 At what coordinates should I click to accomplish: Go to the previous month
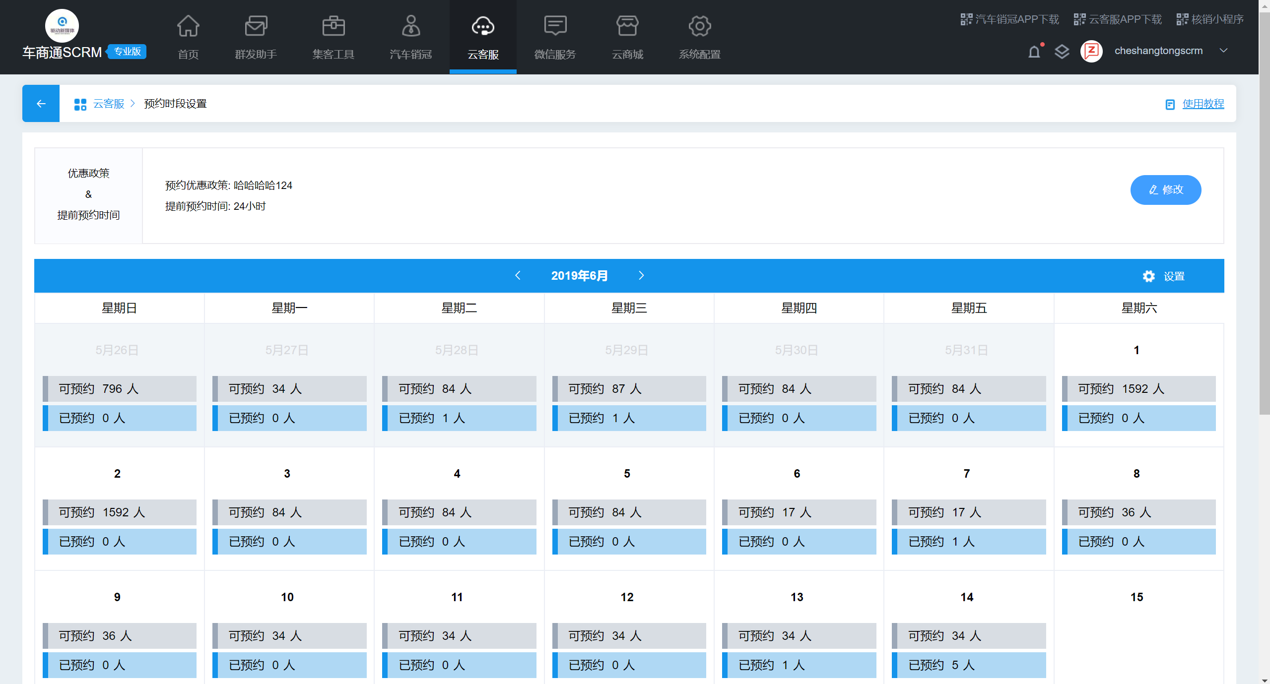click(x=518, y=275)
